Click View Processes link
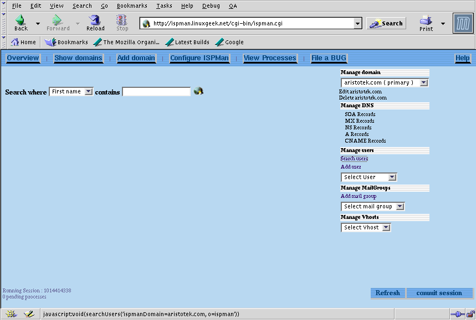 [270, 58]
